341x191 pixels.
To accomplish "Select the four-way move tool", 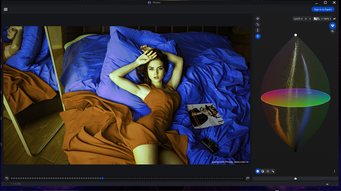I will pyautogui.click(x=258, y=19).
